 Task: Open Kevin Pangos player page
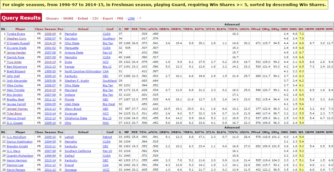16,170
